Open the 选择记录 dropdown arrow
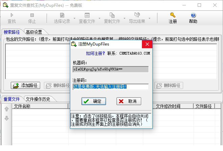The height and width of the screenshot is (151, 223). (74, 18)
